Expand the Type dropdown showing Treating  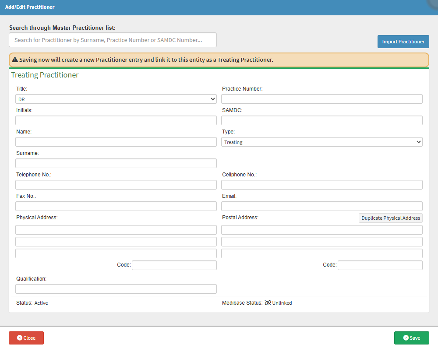click(322, 142)
